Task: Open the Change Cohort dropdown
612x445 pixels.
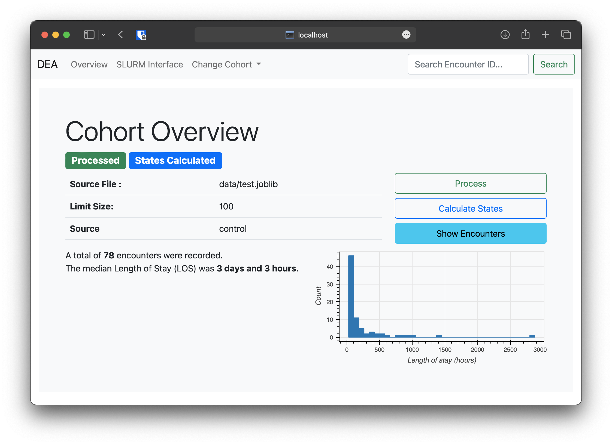Action: point(226,64)
